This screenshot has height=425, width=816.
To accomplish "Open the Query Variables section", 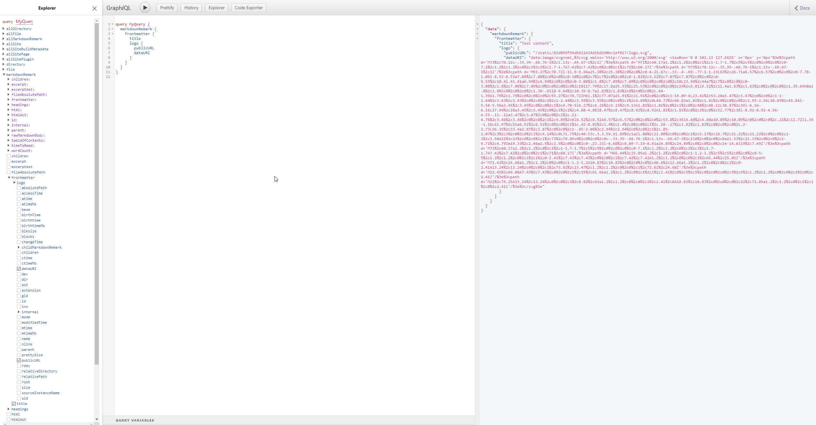I will pos(135,420).
